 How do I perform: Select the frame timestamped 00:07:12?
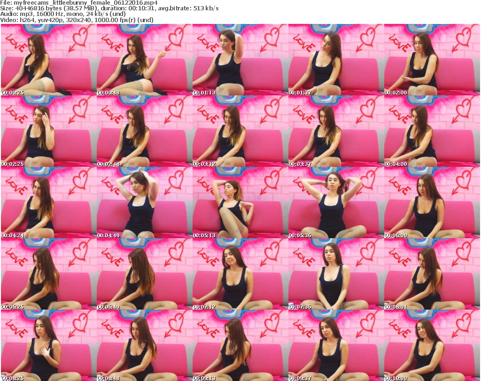(240, 274)
